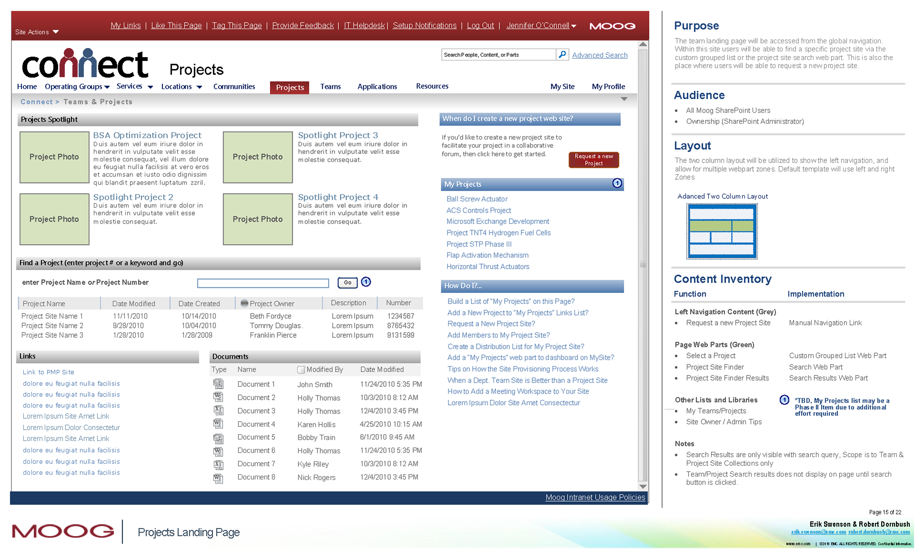
Task: Toggle the Modified By column checkbox
Action: coord(301,369)
